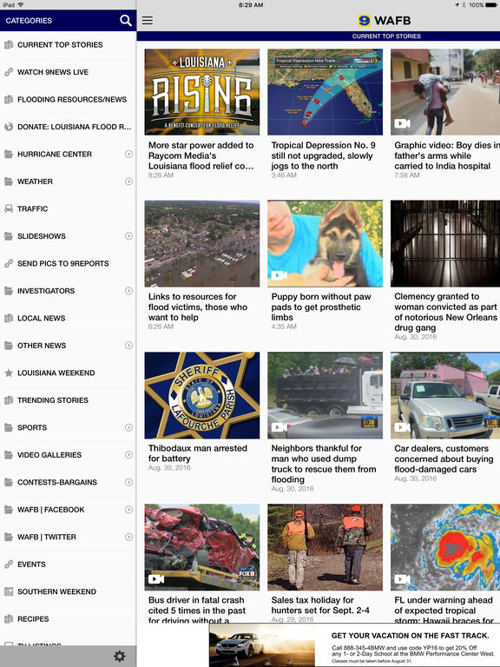Play video icon on crashed bus thumbnail
The width and height of the screenshot is (500, 667).
[156, 579]
